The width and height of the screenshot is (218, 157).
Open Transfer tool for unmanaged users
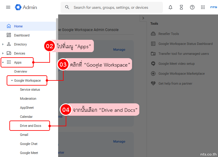(183, 54)
